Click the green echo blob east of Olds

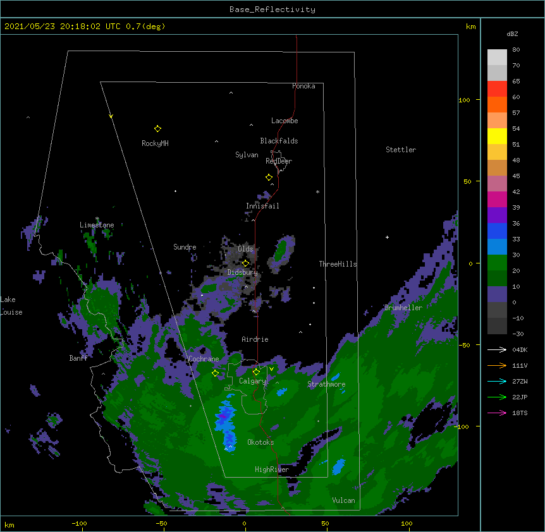[x=280, y=251]
